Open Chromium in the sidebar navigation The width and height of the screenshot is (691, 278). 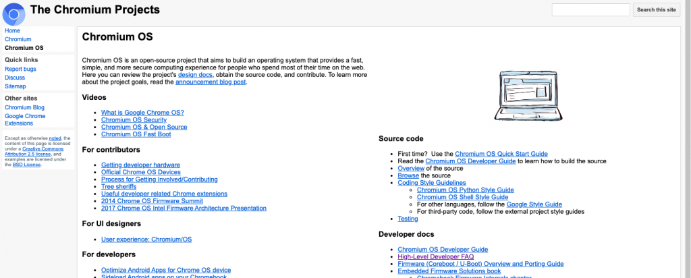[18, 39]
